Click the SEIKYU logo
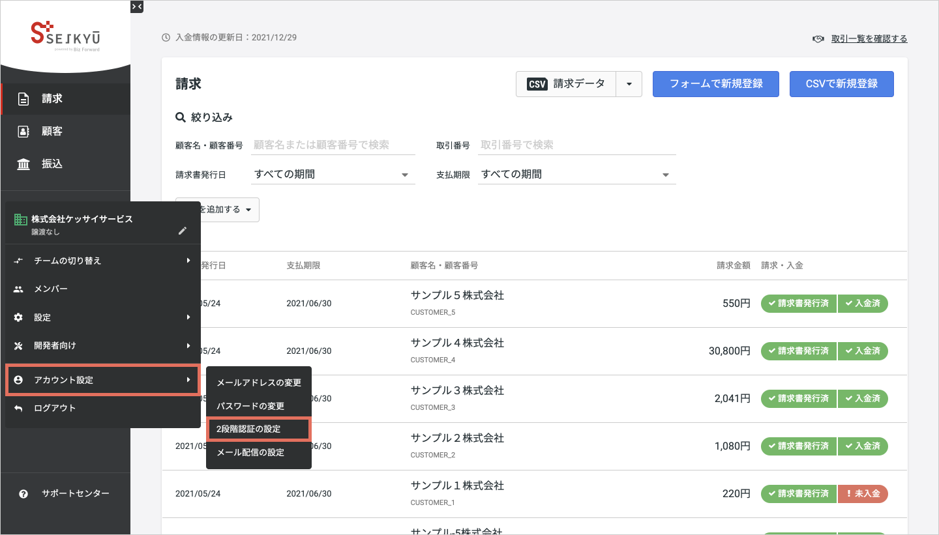This screenshot has height=535, width=939. click(x=65, y=36)
